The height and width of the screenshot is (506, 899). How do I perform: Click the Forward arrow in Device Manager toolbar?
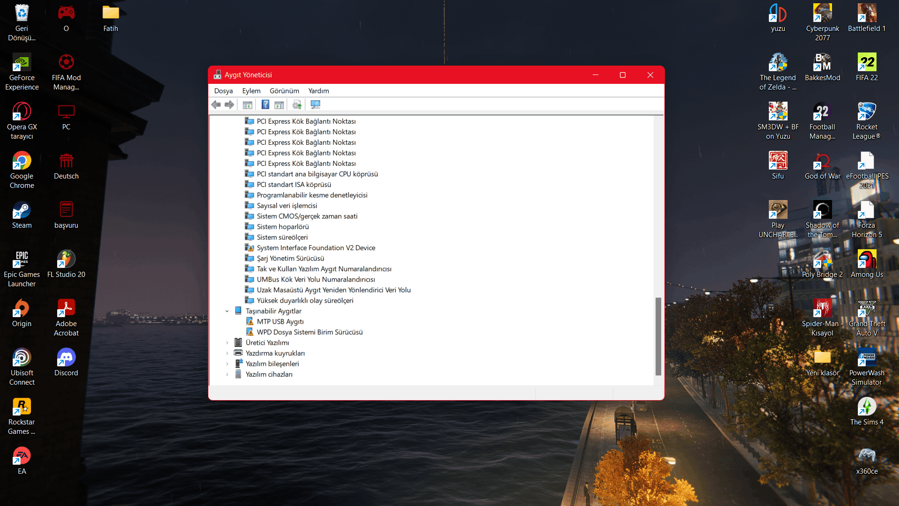tap(229, 105)
